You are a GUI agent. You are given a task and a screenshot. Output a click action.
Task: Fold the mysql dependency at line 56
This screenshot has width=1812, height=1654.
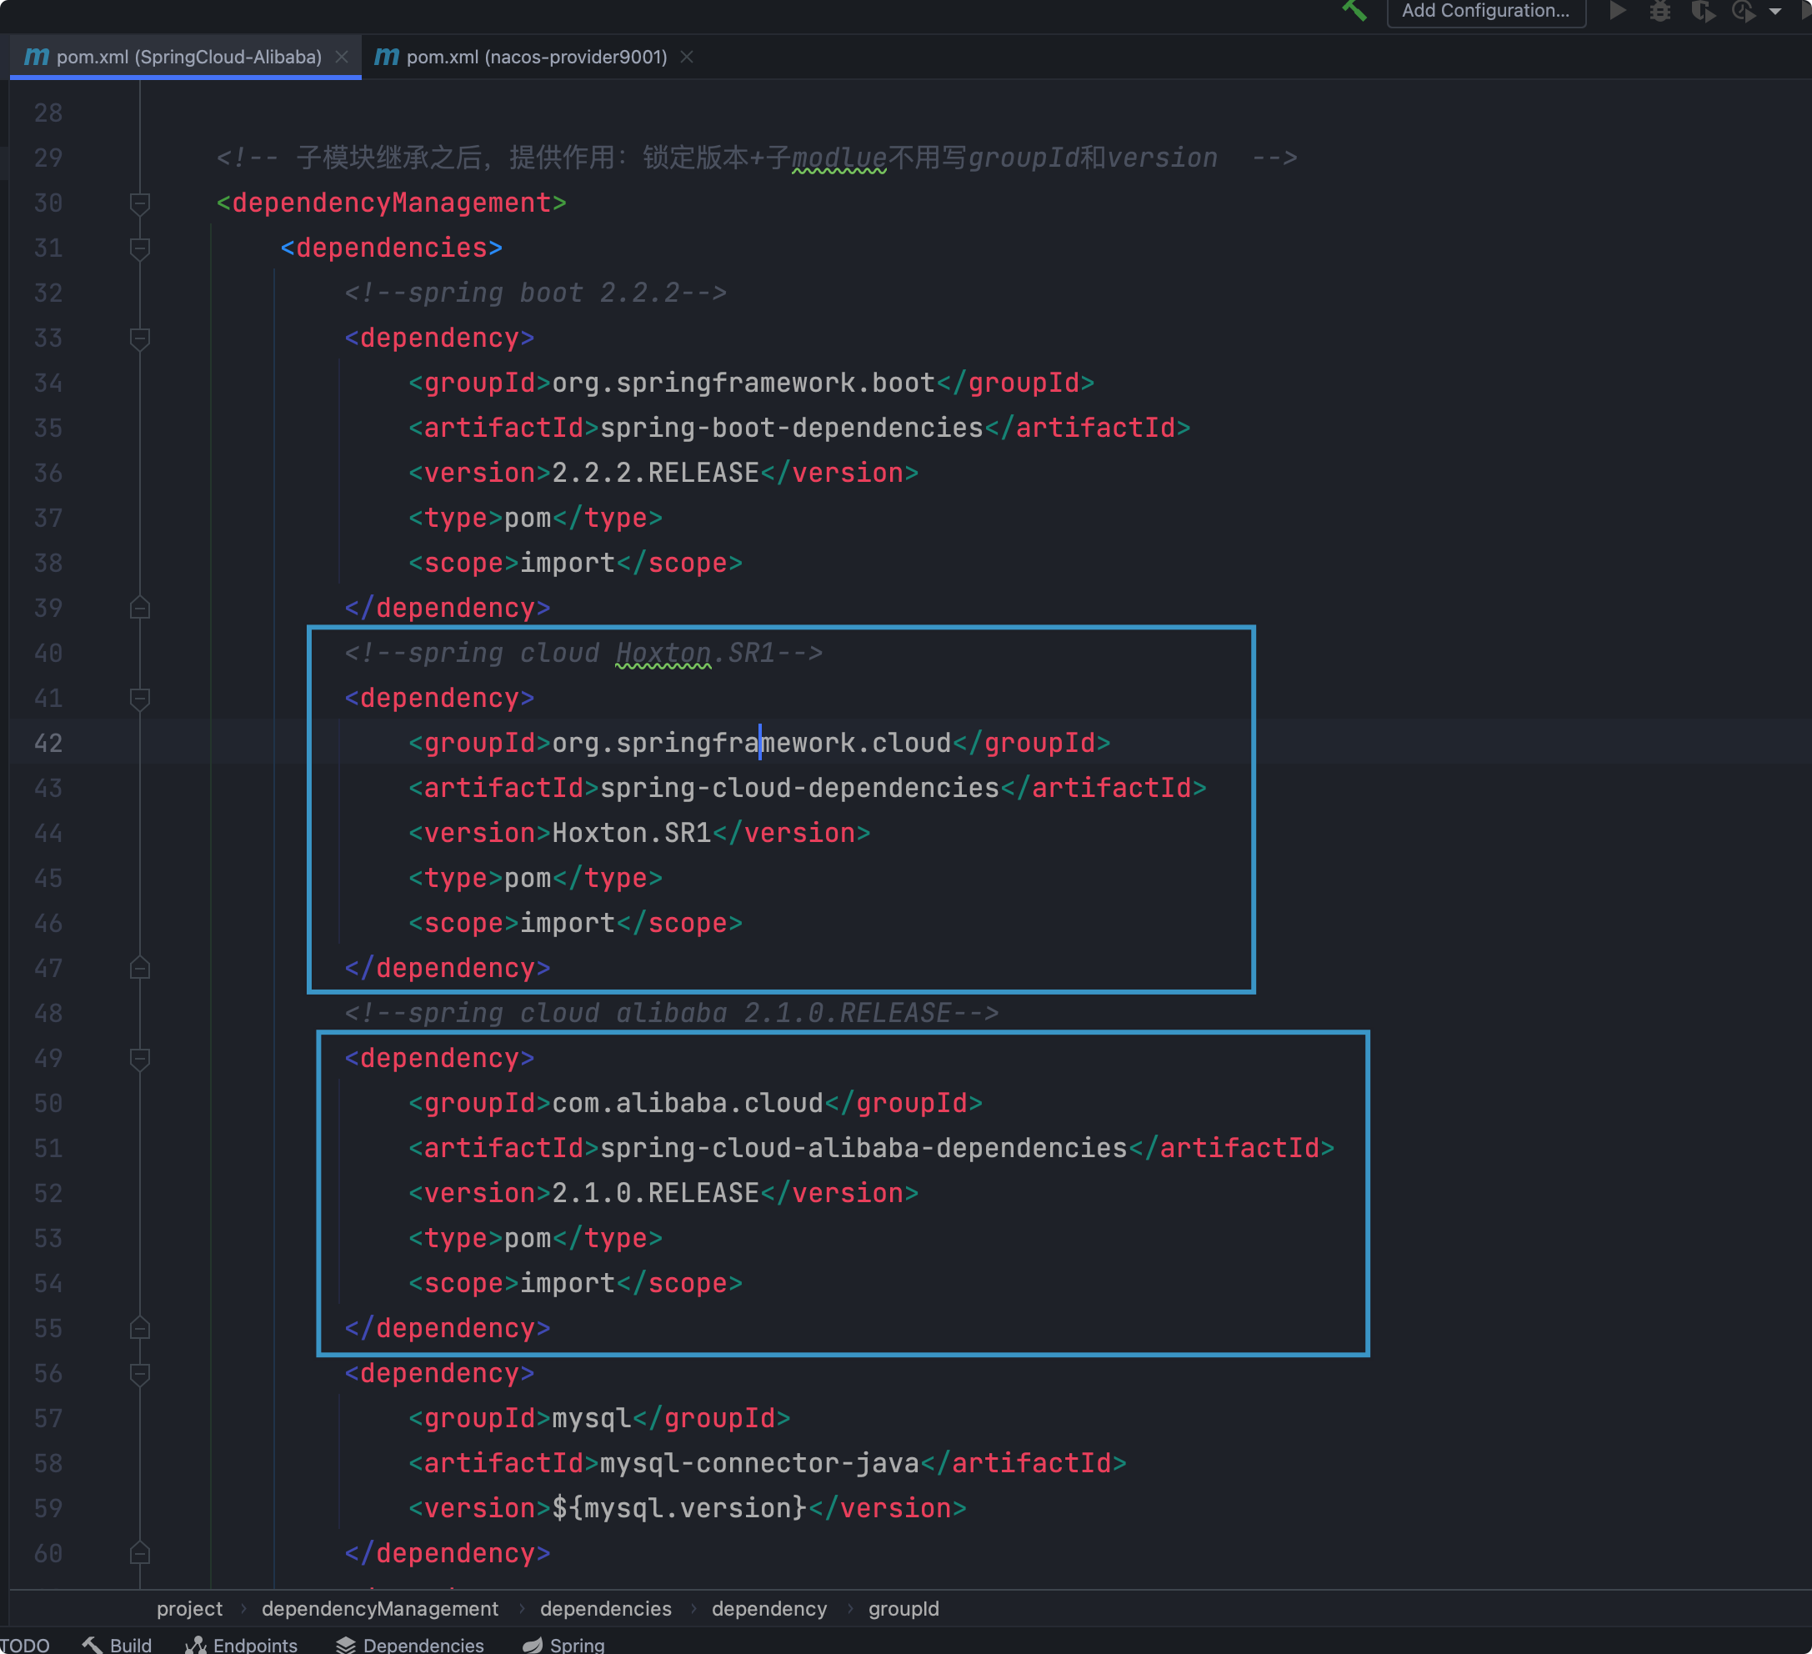139,1374
